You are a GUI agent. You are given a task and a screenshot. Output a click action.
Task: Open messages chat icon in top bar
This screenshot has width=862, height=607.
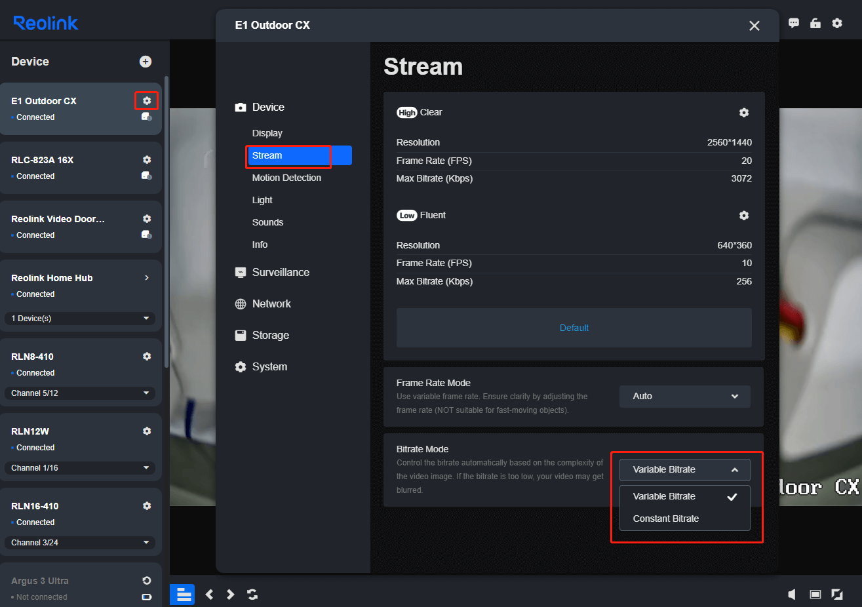click(x=794, y=23)
